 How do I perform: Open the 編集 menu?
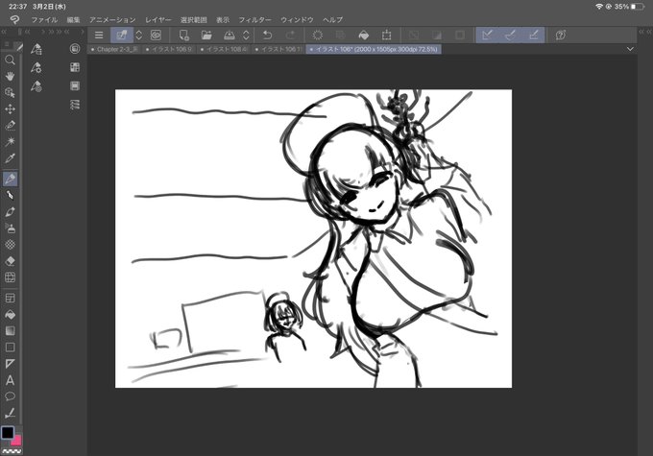click(73, 19)
